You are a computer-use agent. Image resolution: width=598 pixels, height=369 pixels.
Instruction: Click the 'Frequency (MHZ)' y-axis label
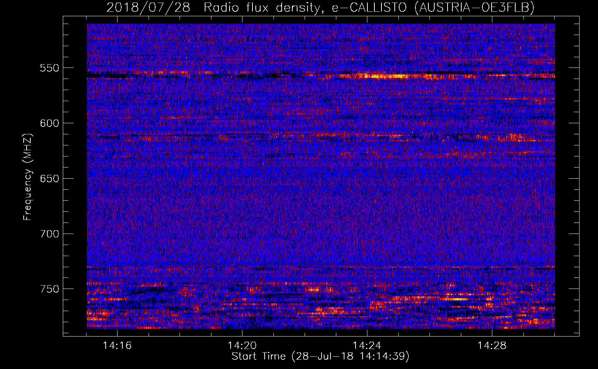[x=28, y=177]
